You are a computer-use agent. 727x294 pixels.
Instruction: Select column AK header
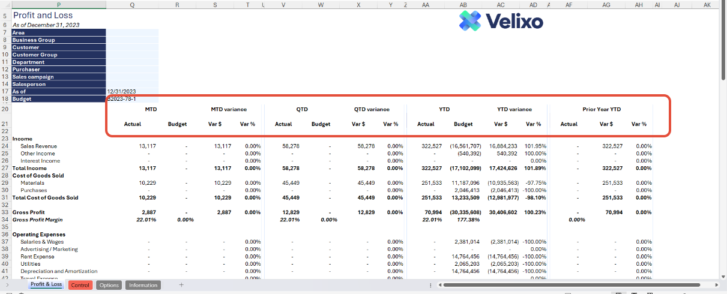pos(707,4)
